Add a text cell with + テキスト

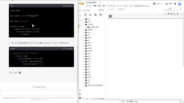pyautogui.click(x=120, y=9)
